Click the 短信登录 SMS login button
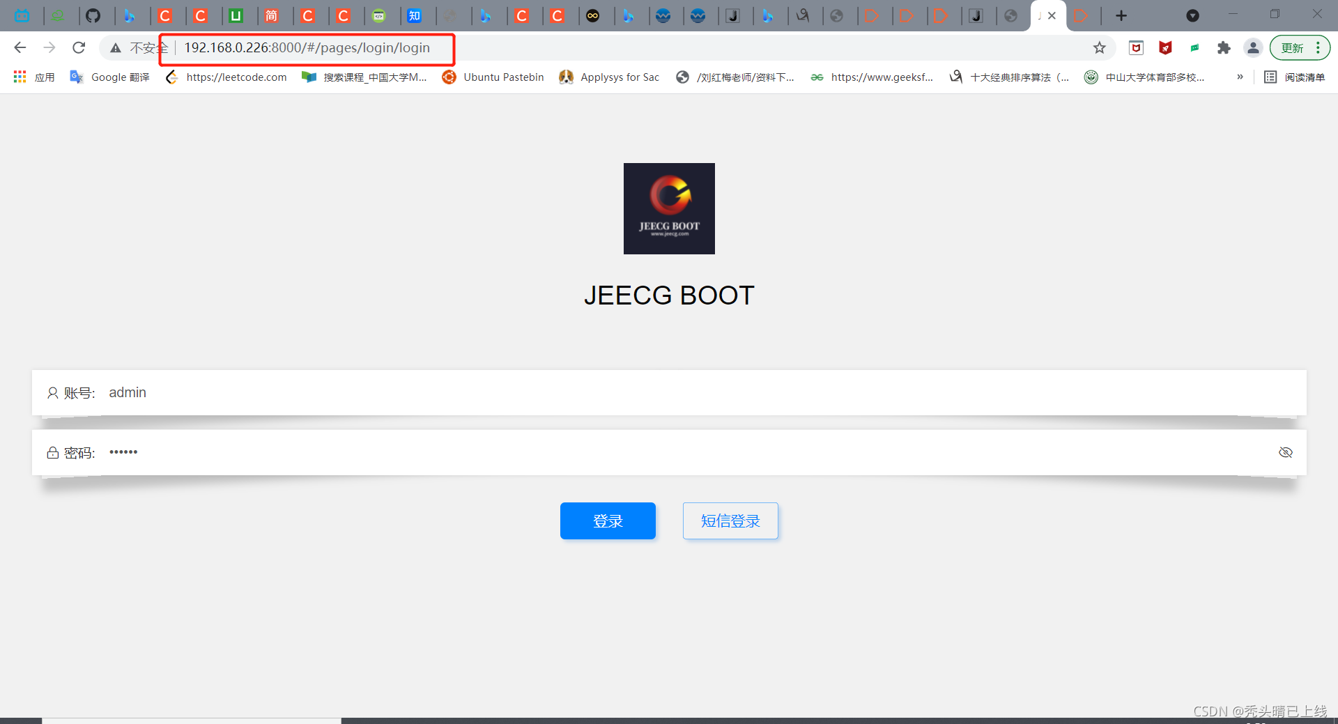Viewport: 1338px width, 724px height. click(x=730, y=521)
